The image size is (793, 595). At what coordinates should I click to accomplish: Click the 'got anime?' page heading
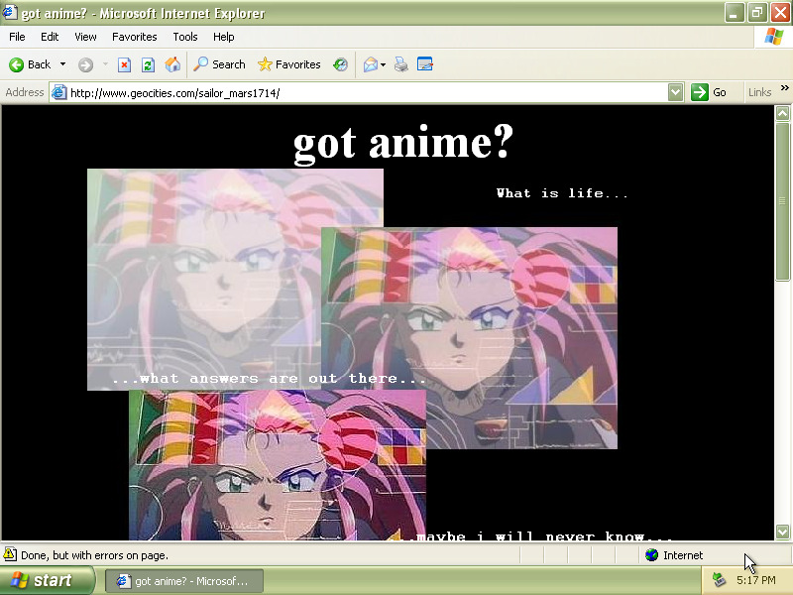pos(403,142)
